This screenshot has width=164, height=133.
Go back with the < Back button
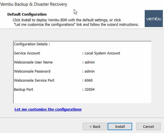coord(95,126)
